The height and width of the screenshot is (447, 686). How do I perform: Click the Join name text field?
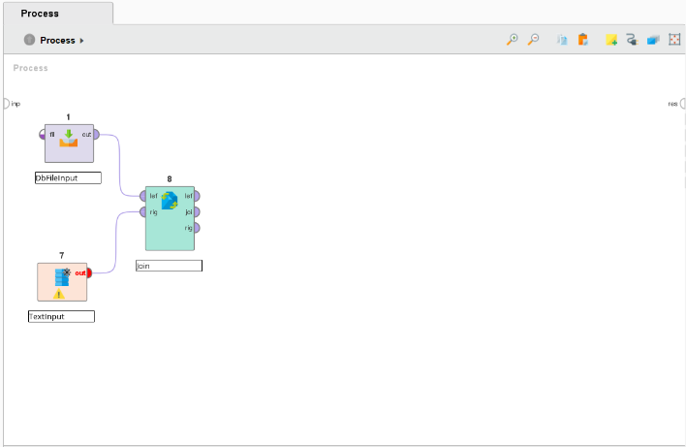pos(170,266)
